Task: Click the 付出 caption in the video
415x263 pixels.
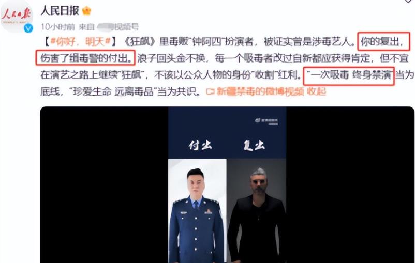Action: 200,145
